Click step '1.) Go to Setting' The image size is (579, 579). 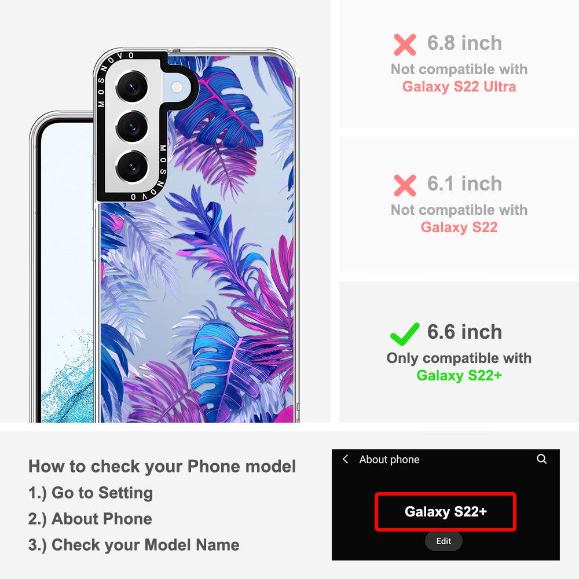click(90, 493)
